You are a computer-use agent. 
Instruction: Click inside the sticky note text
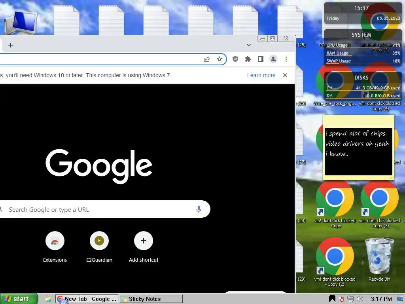coord(358,152)
